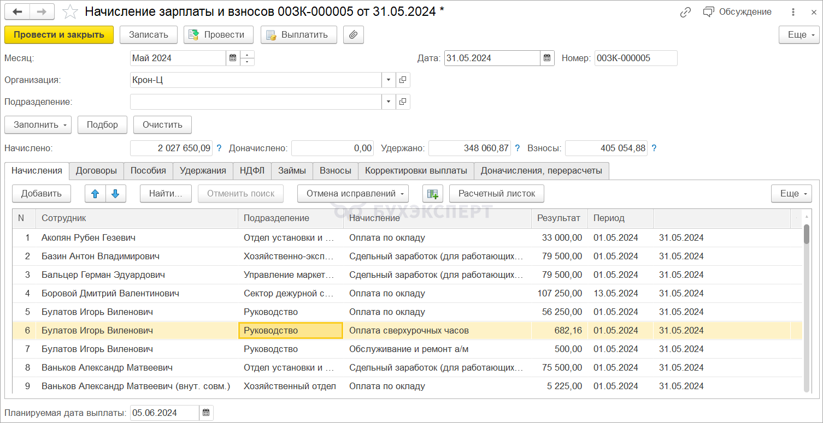Open the Заполнить dropdown button
This screenshot has height=423, width=823.
click(x=38, y=124)
